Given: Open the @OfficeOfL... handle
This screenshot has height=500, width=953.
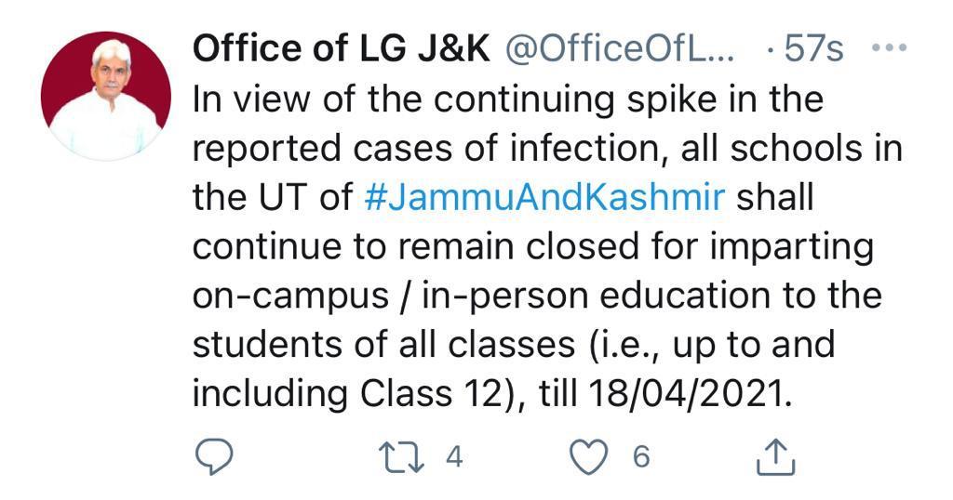Looking at the screenshot, I should pyautogui.click(x=620, y=48).
